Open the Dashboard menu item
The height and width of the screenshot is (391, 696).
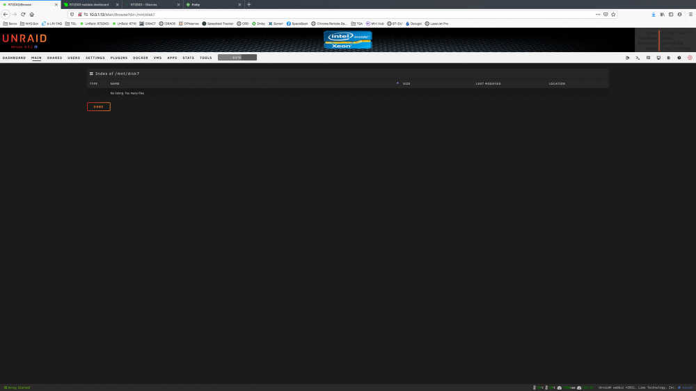(x=14, y=58)
